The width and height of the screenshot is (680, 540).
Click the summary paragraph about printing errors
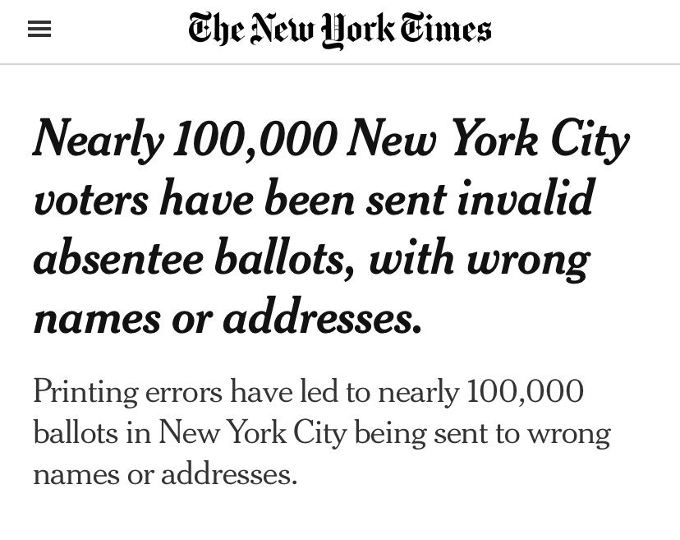(321, 432)
